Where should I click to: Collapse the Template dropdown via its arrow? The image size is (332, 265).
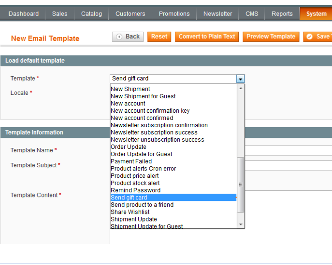coord(240,79)
